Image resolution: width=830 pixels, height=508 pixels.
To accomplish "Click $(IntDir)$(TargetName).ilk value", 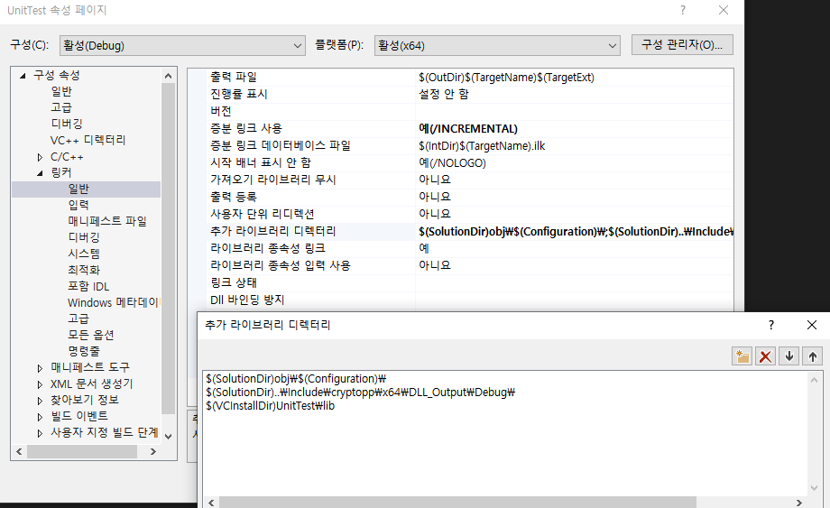I will pyautogui.click(x=482, y=145).
